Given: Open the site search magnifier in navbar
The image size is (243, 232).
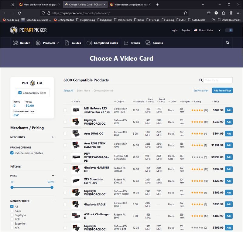Looking at the screenshot, I should (x=228, y=43).
